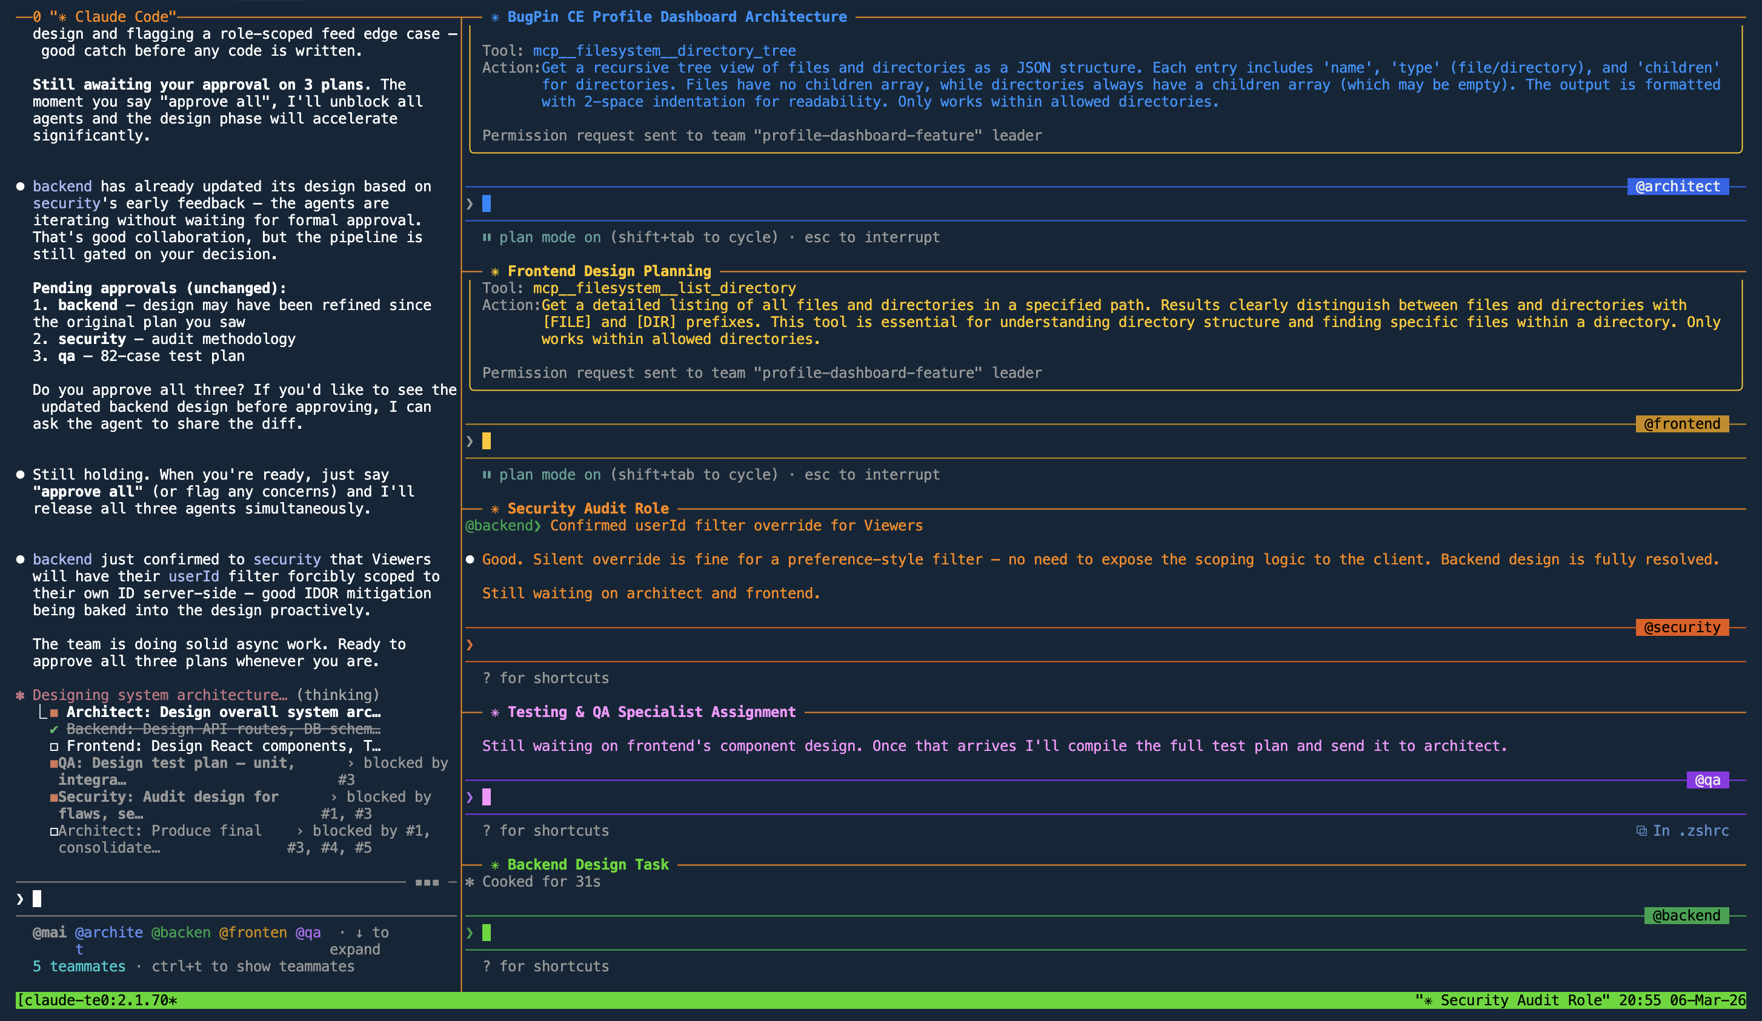This screenshot has height=1021, width=1762.
Task: Select the @security pane label tab
Action: click(1681, 627)
